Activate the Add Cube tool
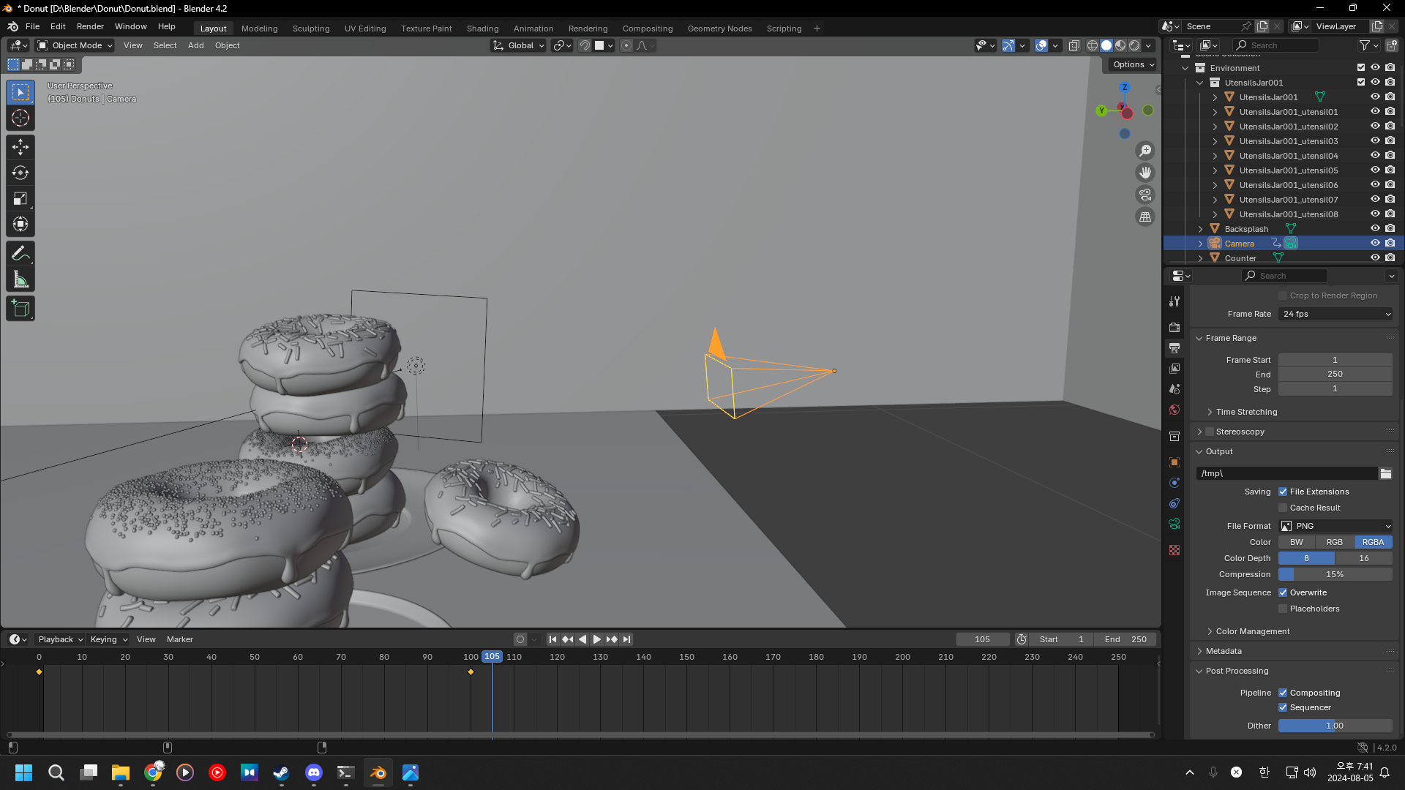Screen dimensions: 1405x790 (x=20, y=309)
